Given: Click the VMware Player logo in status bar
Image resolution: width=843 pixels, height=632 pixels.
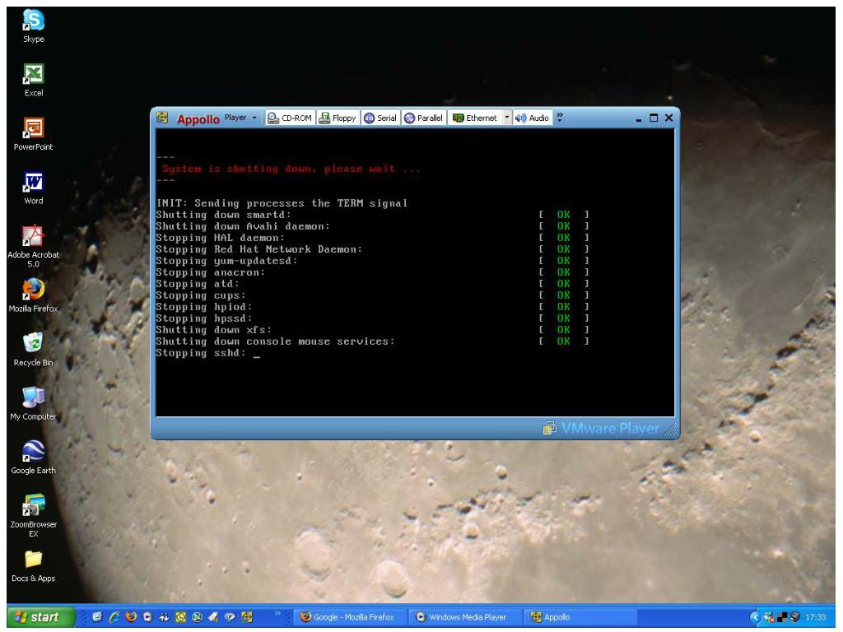Looking at the screenshot, I should pyautogui.click(x=601, y=428).
